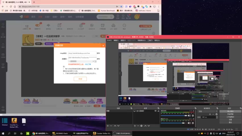Move scene up in OBS scenes panel
This screenshot has width=242, height=136.
coord(115,126)
